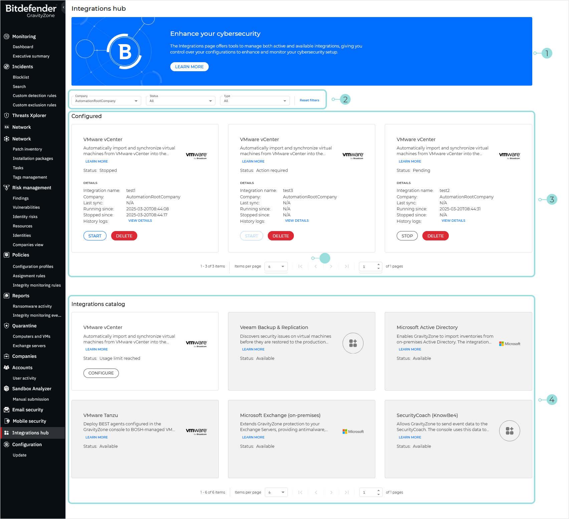Image resolution: width=569 pixels, height=519 pixels.
Task: Click LEARN MORE on SecurityCoach card
Action: tap(410, 437)
